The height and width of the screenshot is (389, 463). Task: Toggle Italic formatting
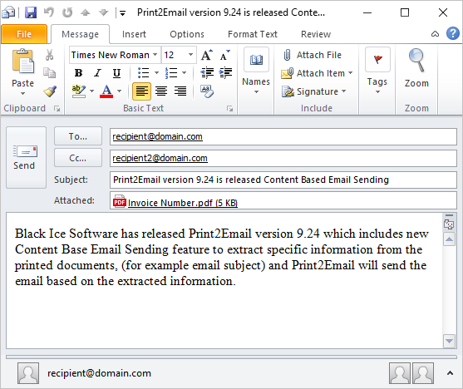click(97, 72)
